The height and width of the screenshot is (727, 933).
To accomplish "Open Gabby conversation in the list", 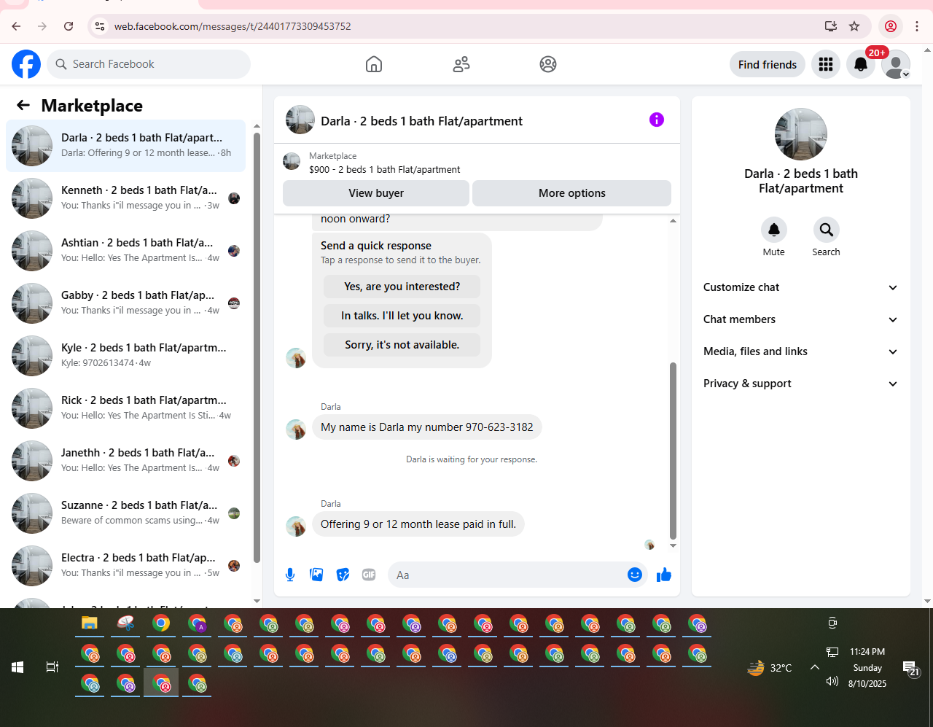I will (125, 303).
